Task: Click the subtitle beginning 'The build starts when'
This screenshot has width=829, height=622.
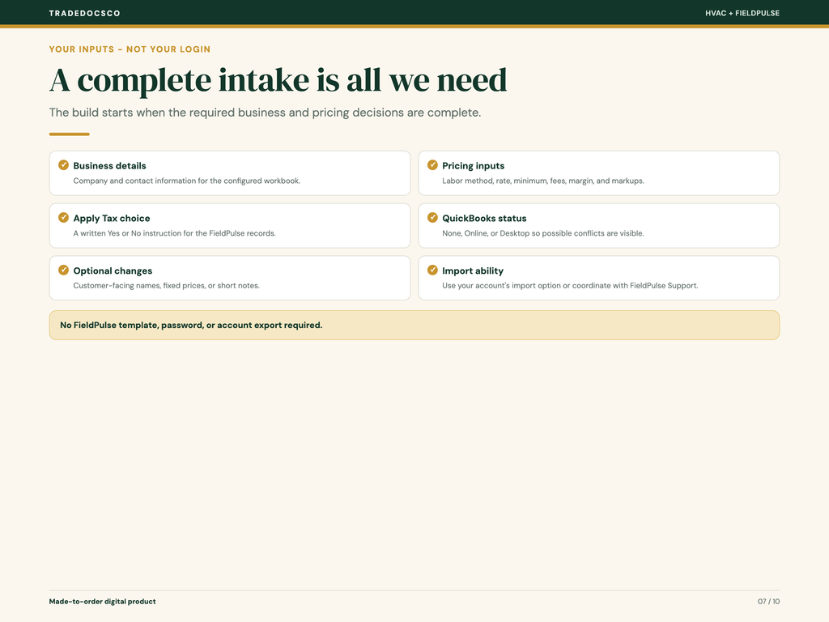Action: coord(265,113)
